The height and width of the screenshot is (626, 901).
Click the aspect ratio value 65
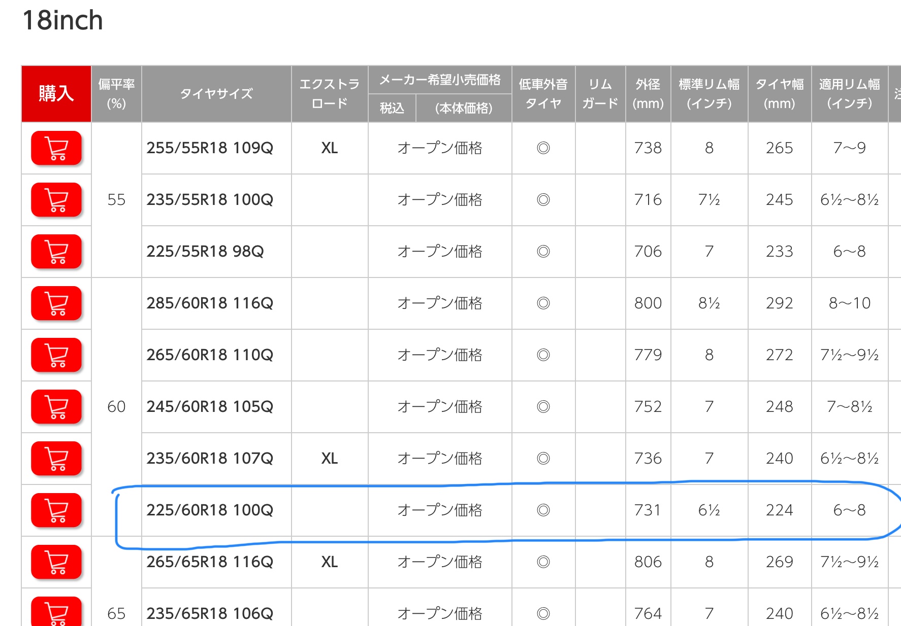(116, 614)
